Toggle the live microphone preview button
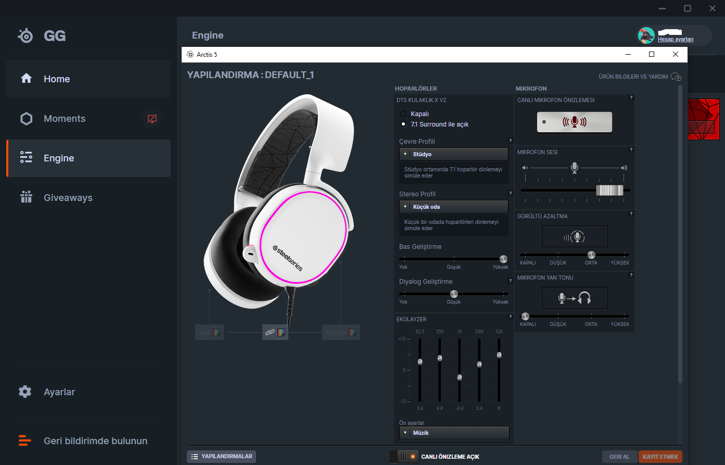This screenshot has height=465, width=725. pos(575,122)
